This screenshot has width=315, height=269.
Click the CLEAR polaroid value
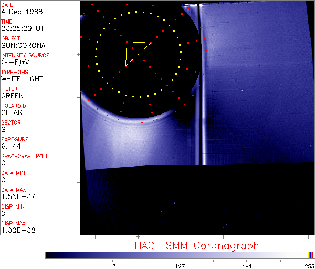click(12, 112)
